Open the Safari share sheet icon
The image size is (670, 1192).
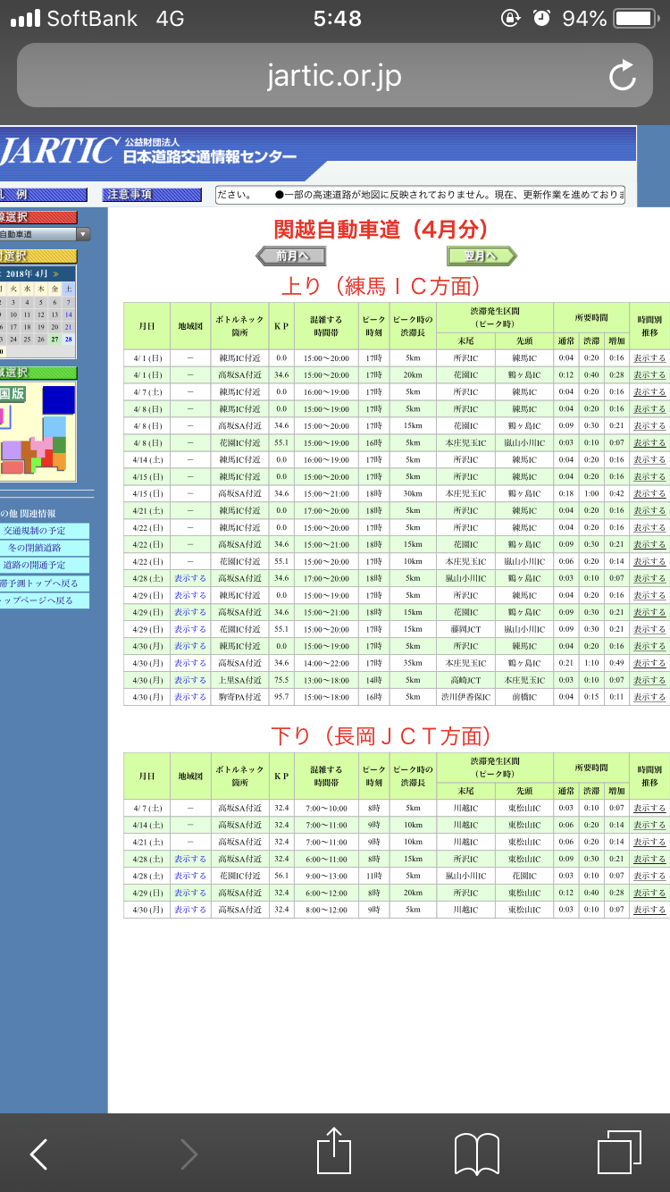[334, 1151]
